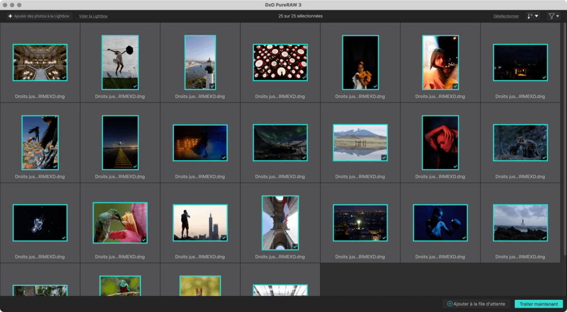This screenshot has width=567, height=312.
Task: Select the northern lights aurora thumbnail
Action: (x=280, y=142)
